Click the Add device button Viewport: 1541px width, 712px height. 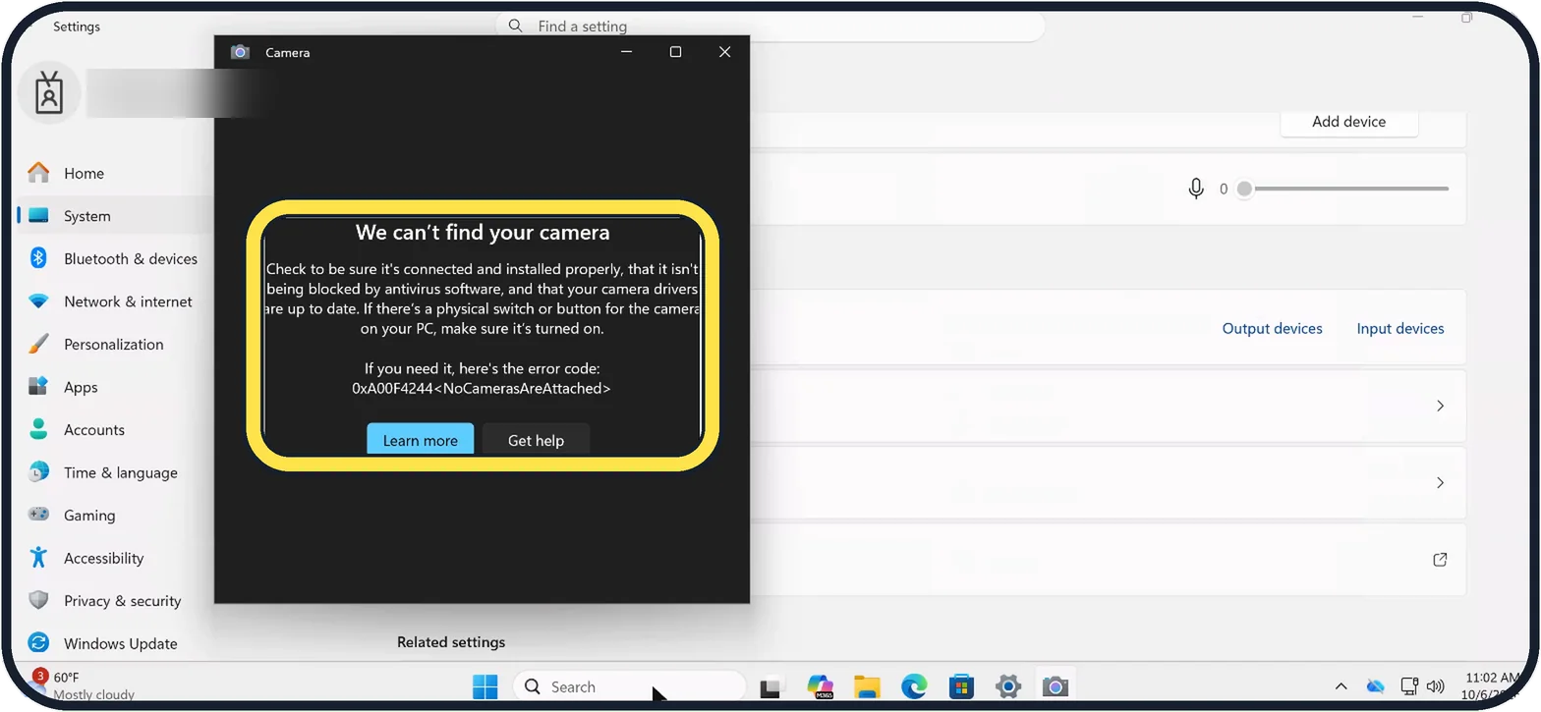(1348, 122)
